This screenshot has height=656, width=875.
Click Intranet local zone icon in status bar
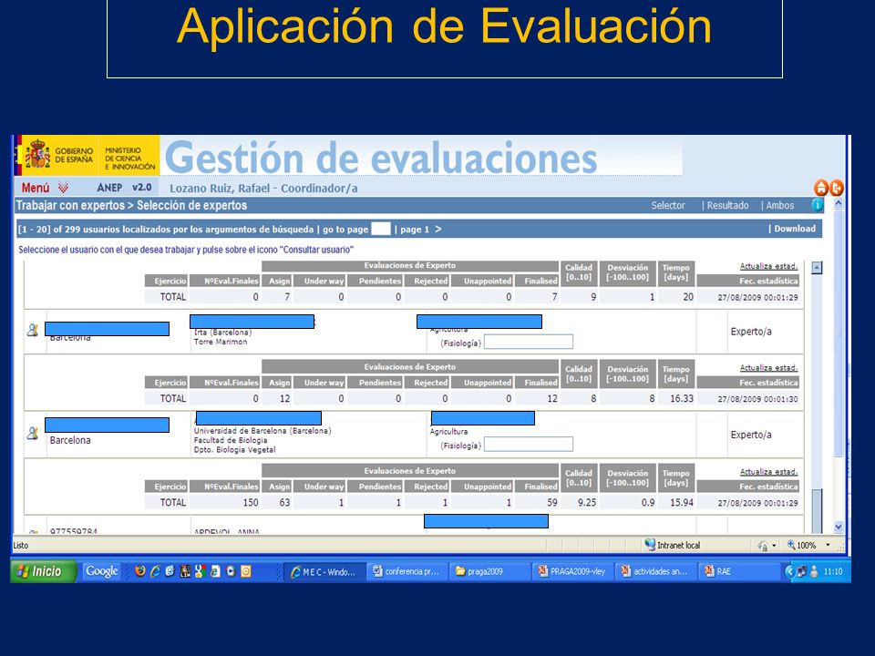(x=650, y=545)
